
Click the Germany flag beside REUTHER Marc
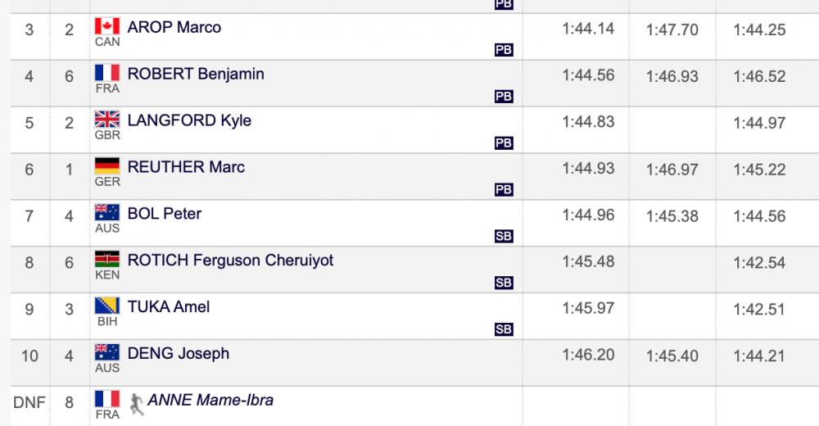pyautogui.click(x=107, y=165)
